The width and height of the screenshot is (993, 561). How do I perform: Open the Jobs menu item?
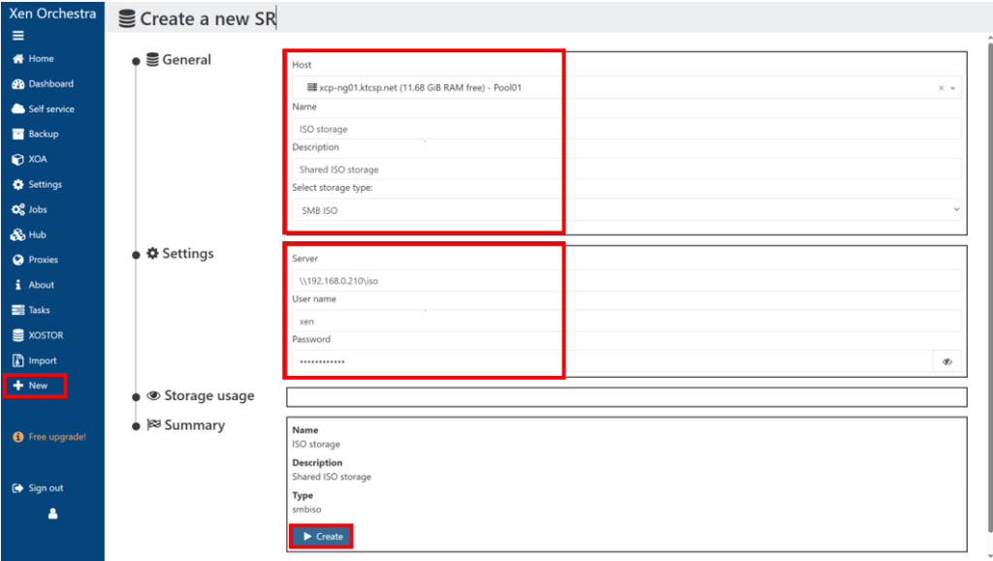pos(37,210)
